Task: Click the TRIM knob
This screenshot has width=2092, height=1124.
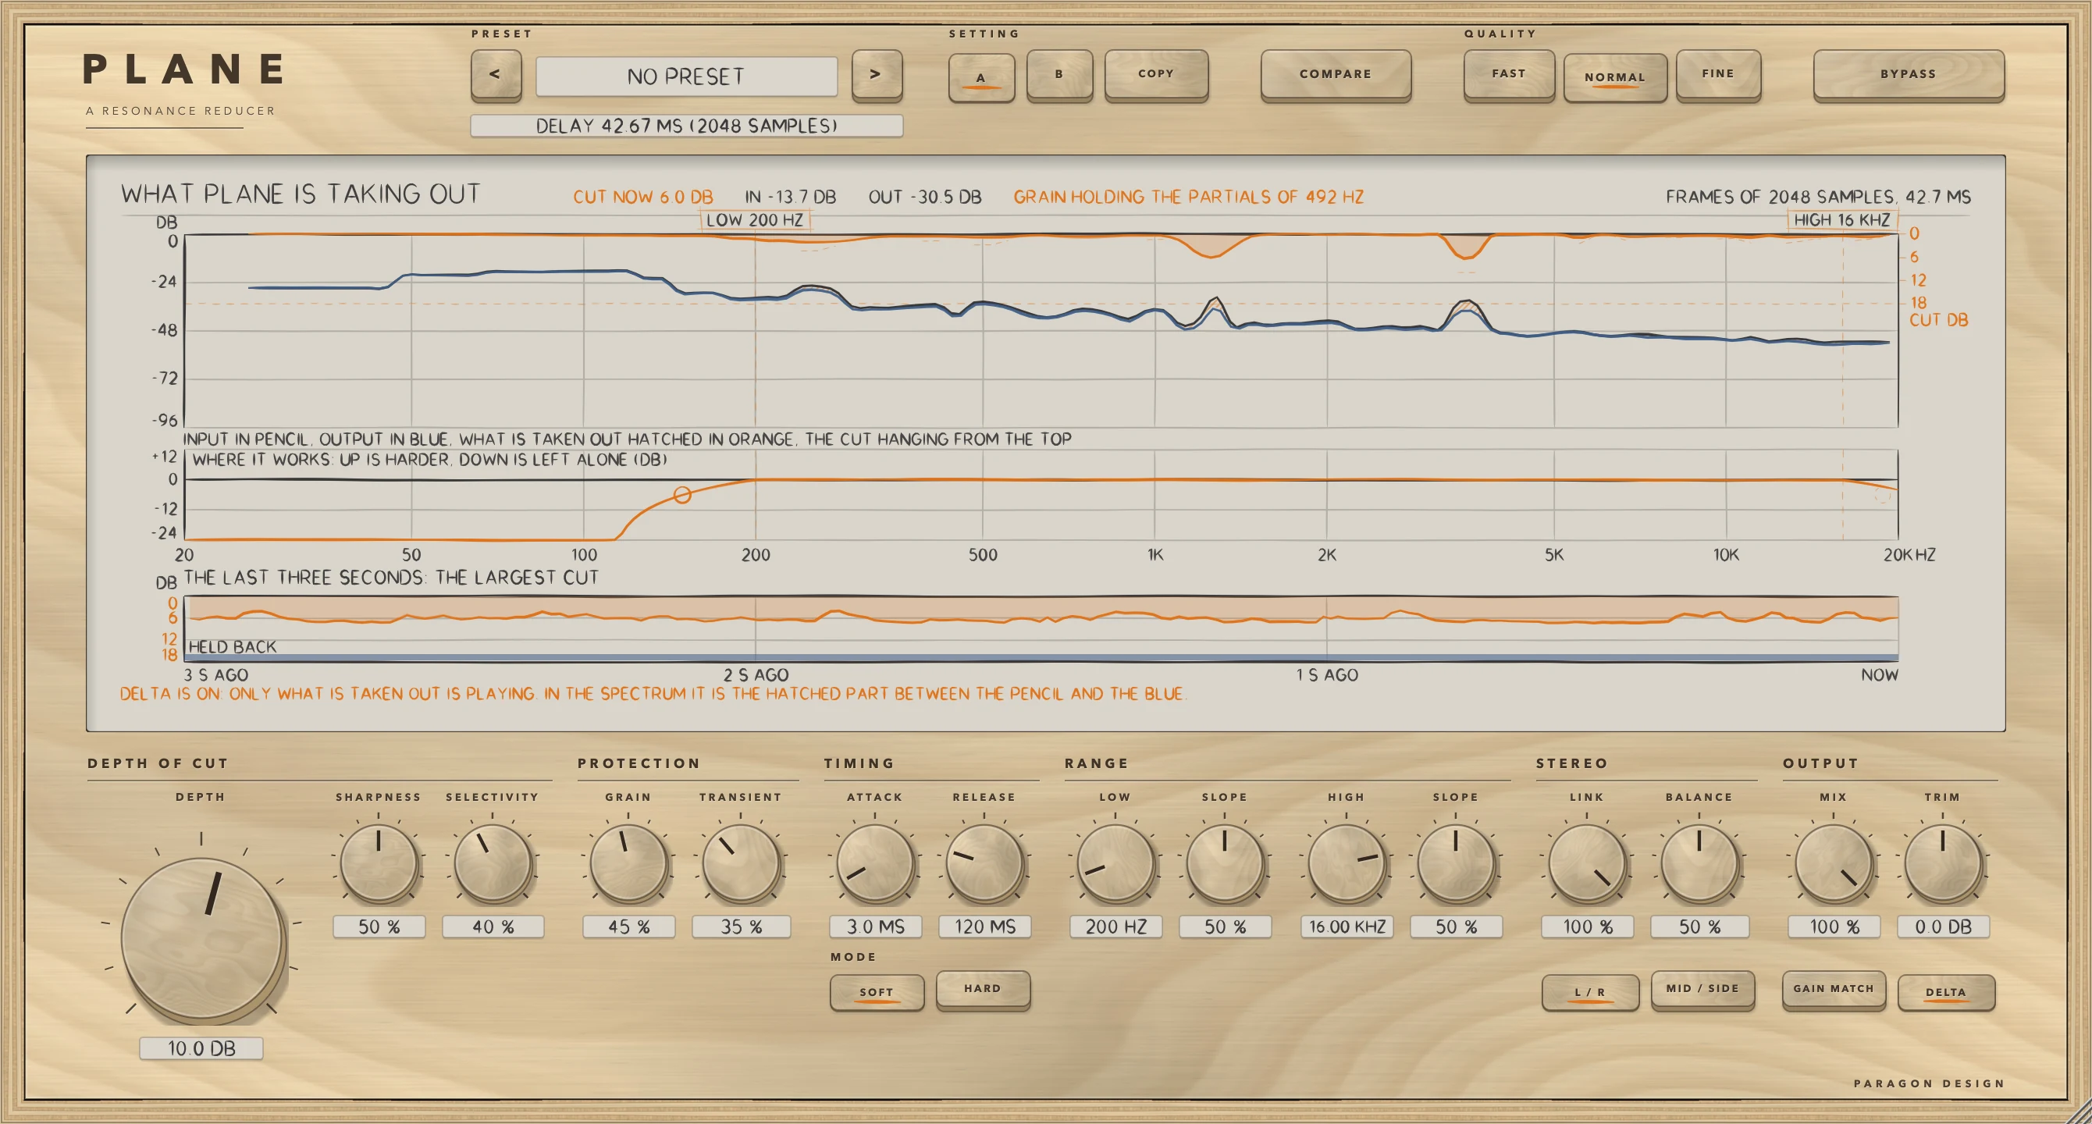Action: pyautogui.click(x=1944, y=864)
